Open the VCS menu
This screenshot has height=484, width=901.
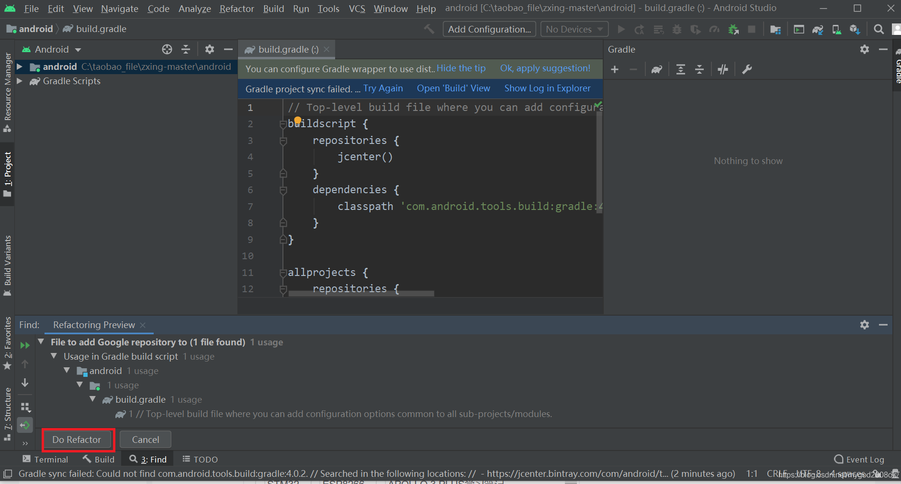click(357, 9)
